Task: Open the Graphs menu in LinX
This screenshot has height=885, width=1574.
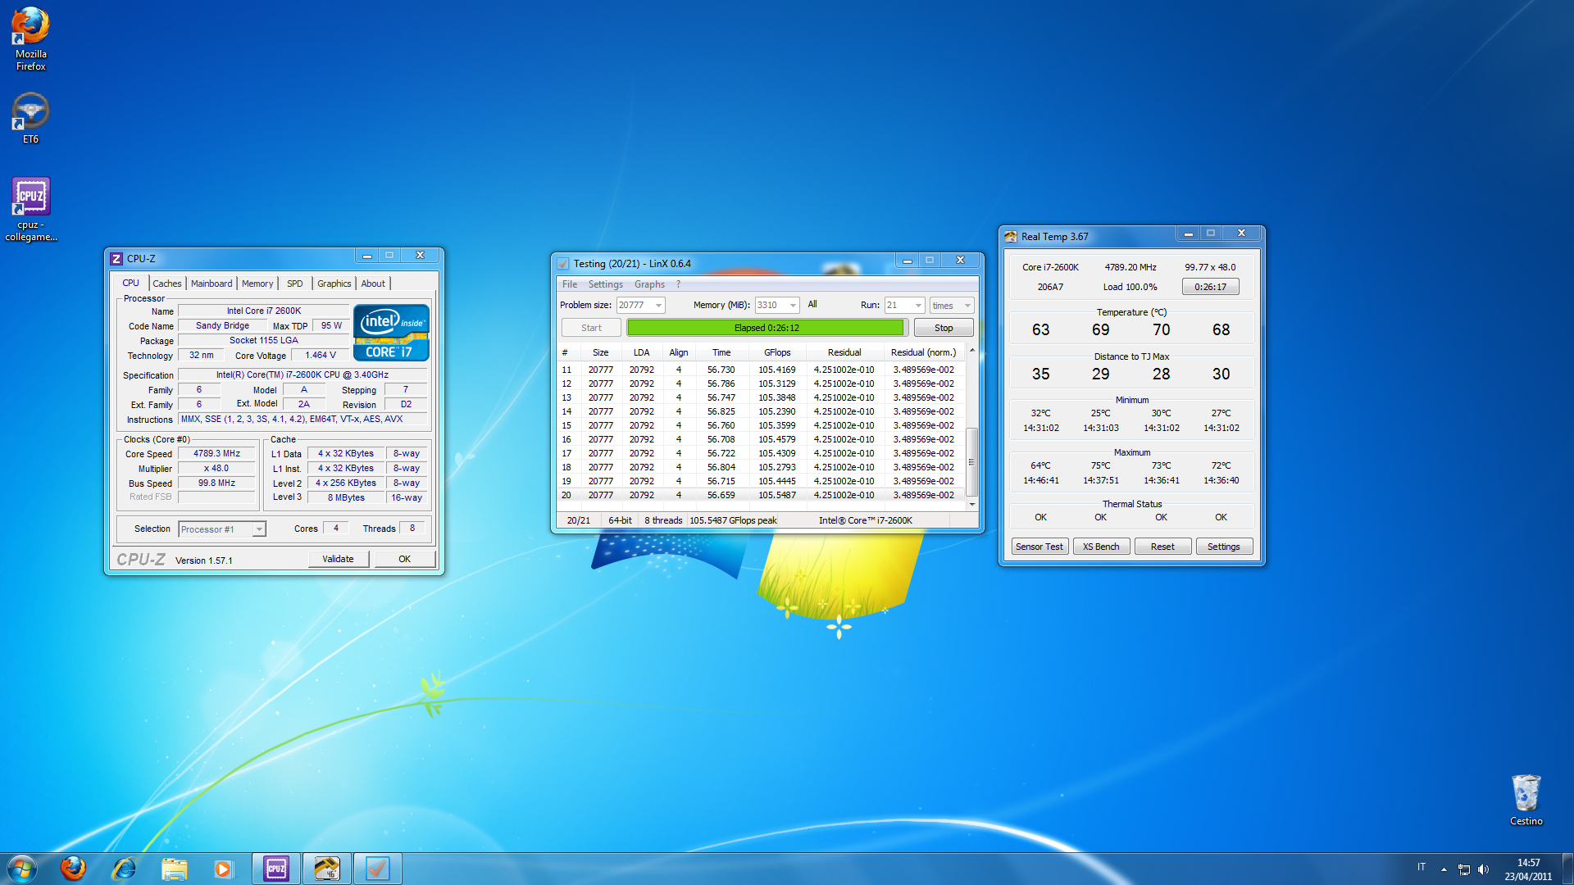Action: click(x=649, y=284)
